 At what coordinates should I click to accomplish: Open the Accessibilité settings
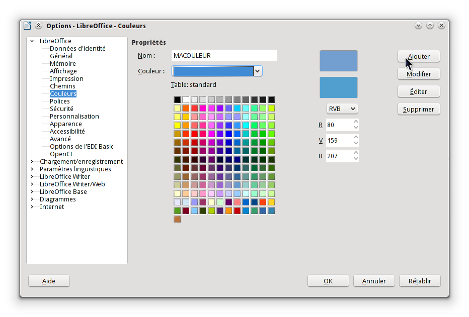(x=67, y=131)
